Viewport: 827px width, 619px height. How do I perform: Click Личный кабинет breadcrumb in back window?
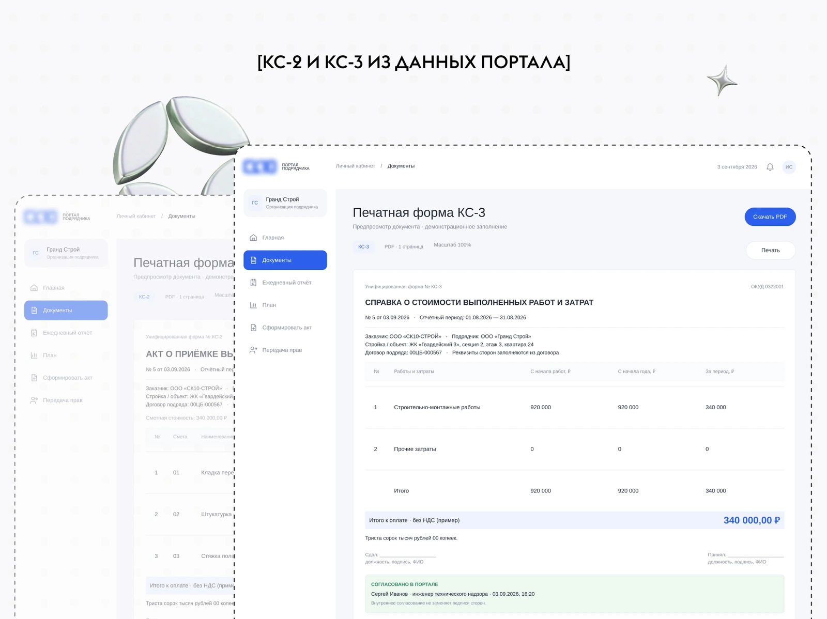pos(136,216)
